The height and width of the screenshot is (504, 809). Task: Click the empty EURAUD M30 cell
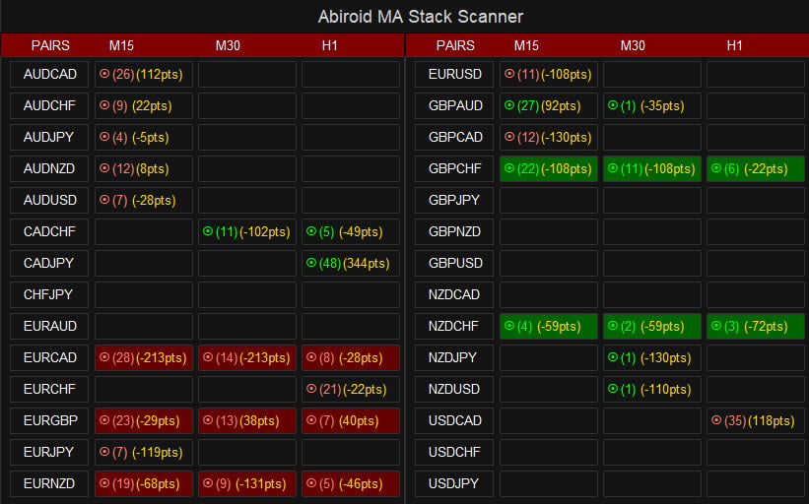[247, 326]
